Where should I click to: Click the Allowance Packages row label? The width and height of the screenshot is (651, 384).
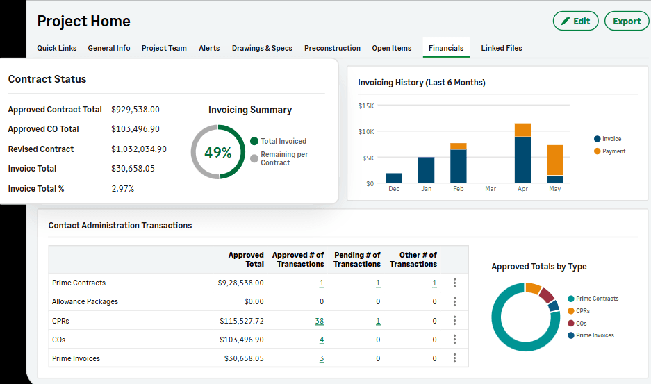pyautogui.click(x=85, y=301)
